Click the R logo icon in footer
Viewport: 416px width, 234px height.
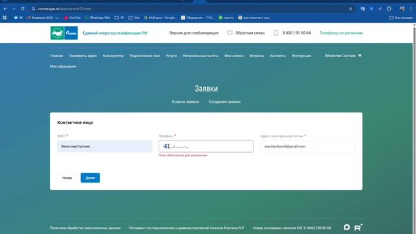[358, 227]
